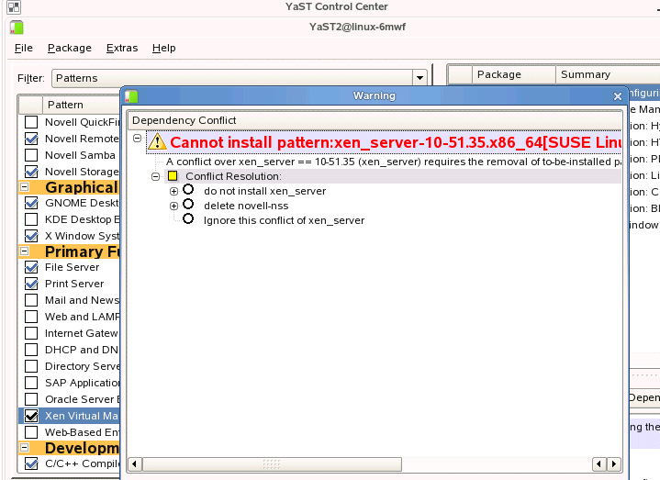Check KDE Desktop pattern

(31, 219)
